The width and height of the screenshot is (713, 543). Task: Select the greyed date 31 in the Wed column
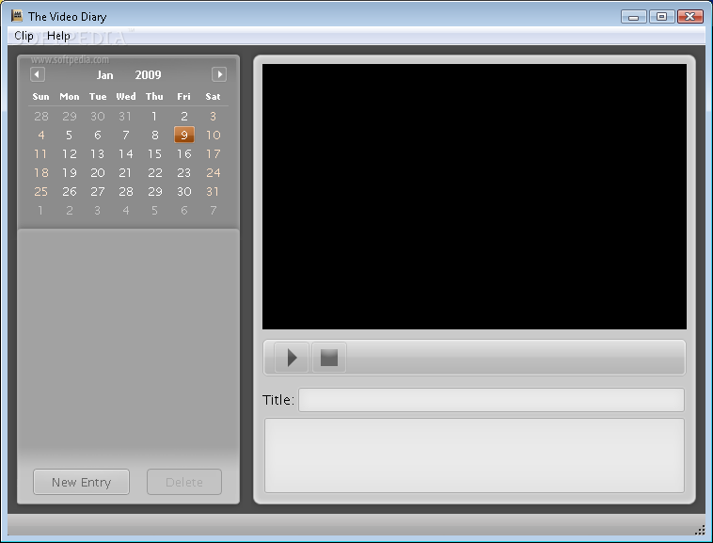pos(125,117)
